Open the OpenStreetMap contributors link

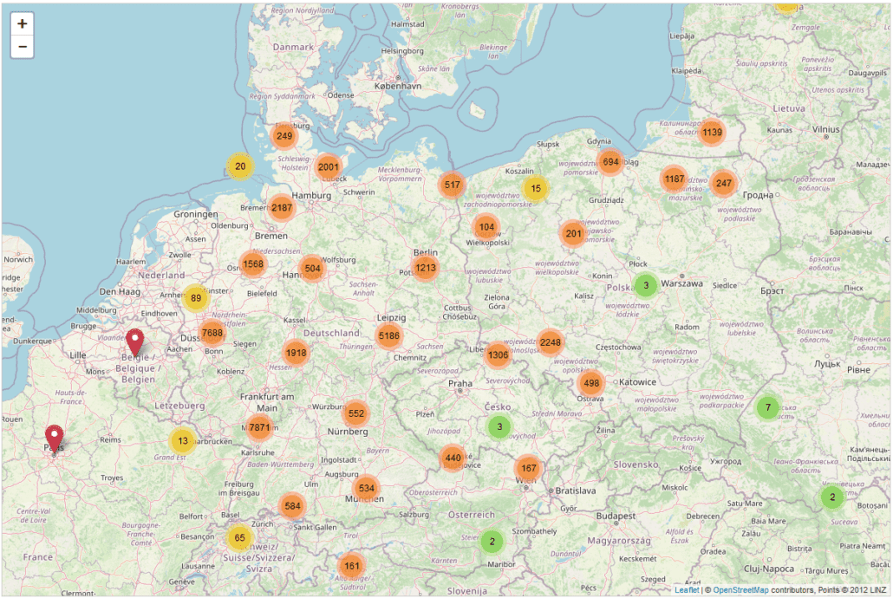[x=740, y=590]
